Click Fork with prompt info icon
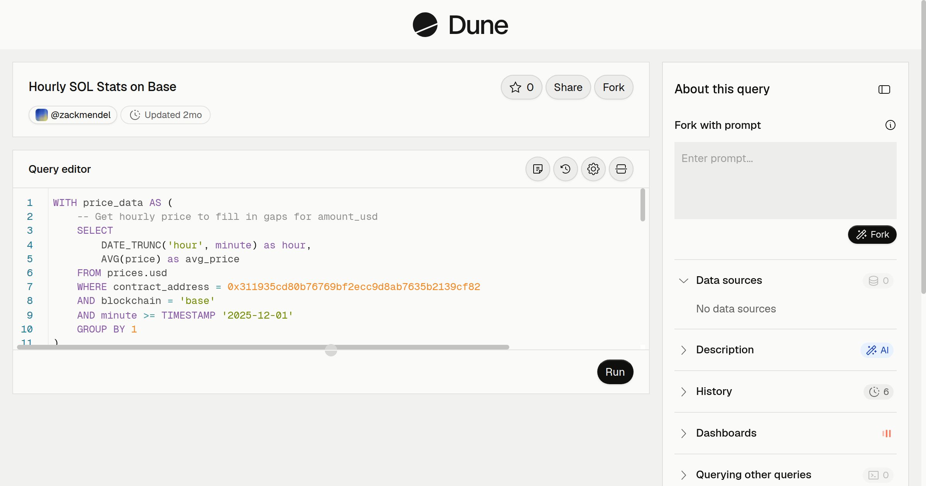926x486 pixels. (x=890, y=125)
